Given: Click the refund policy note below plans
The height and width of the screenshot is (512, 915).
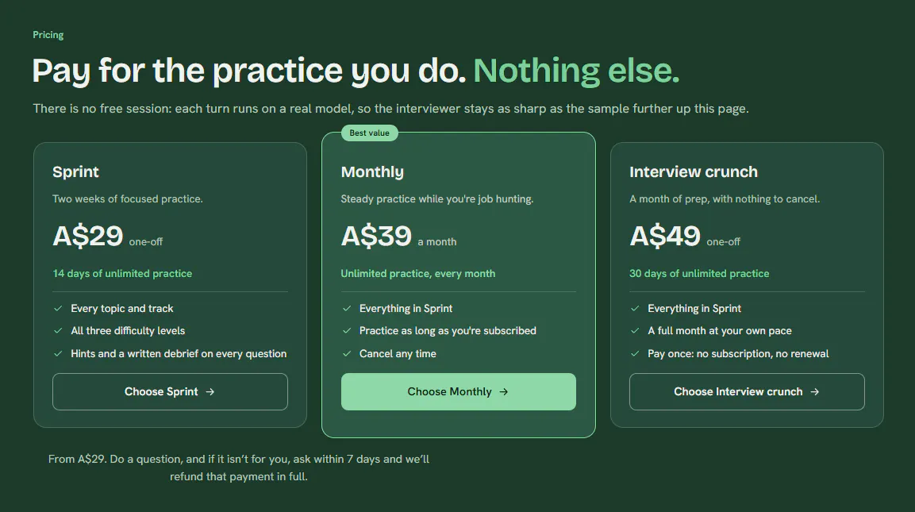Looking at the screenshot, I should 239,468.
